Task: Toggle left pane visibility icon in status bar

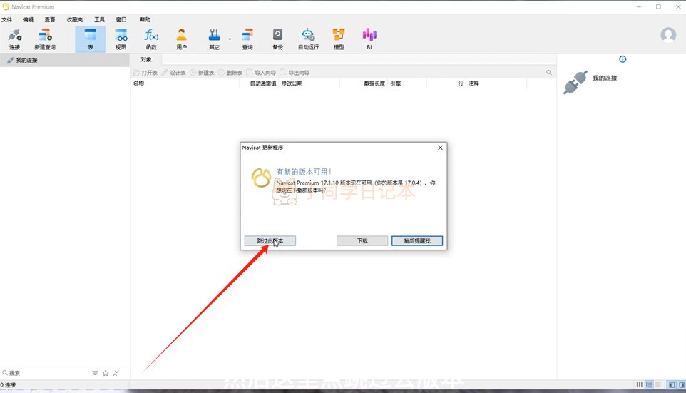Action: pos(672,384)
